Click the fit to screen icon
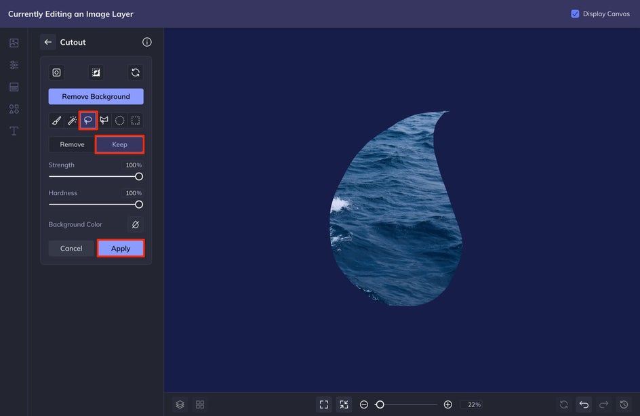The width and height of the screenshot is (640, 416). pos(324,404)
